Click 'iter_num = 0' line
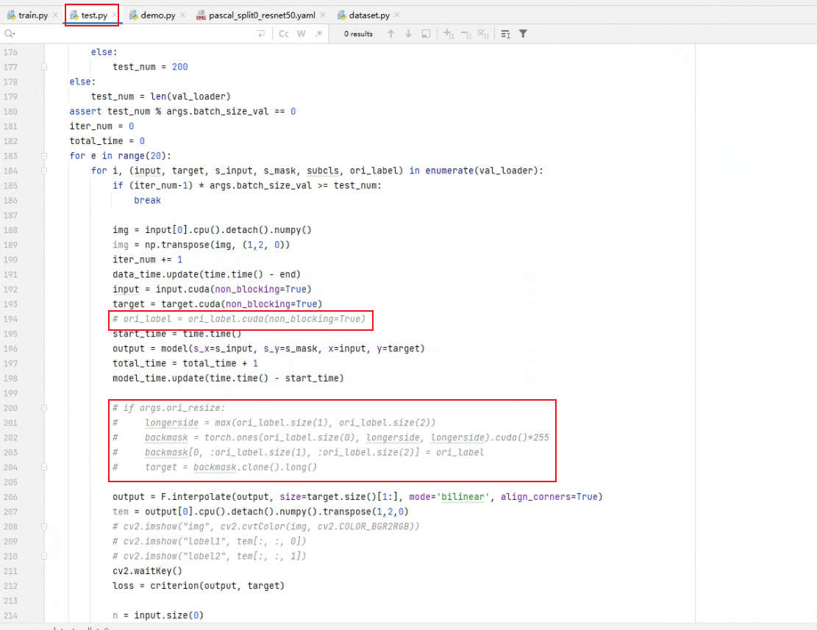 point(101,126)
